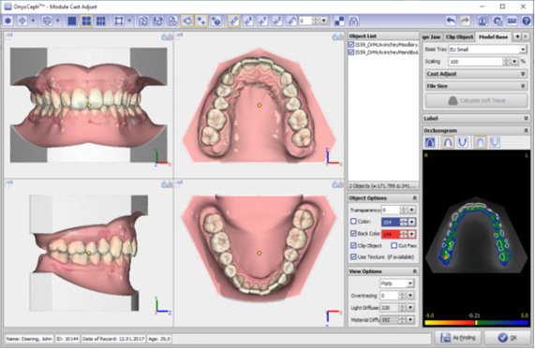
Task: Click the undo arrow in the toolbar
Action: click(x=451, y=22)
